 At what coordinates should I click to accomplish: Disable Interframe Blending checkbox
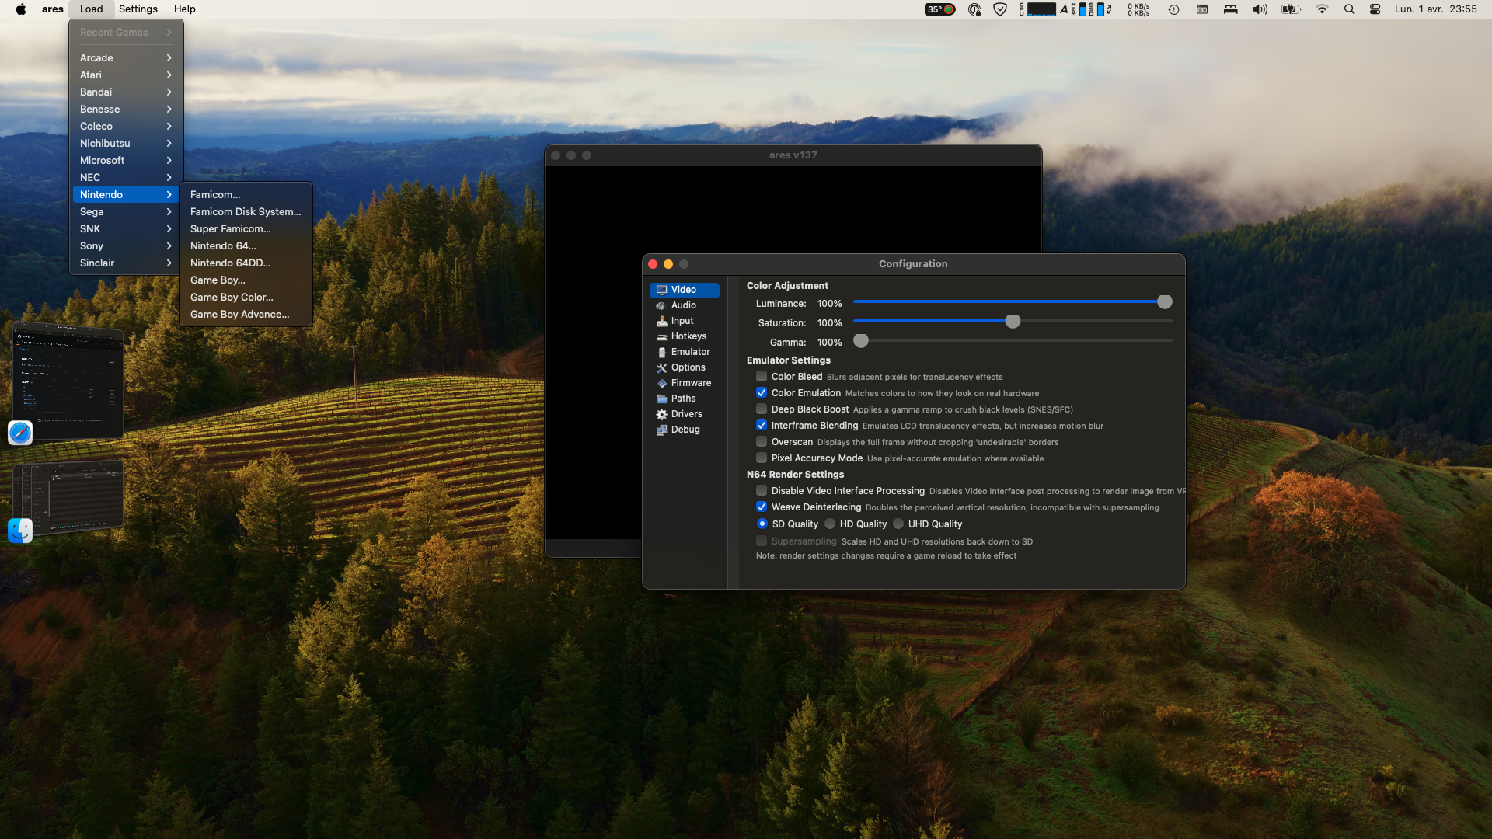[762, 426]
